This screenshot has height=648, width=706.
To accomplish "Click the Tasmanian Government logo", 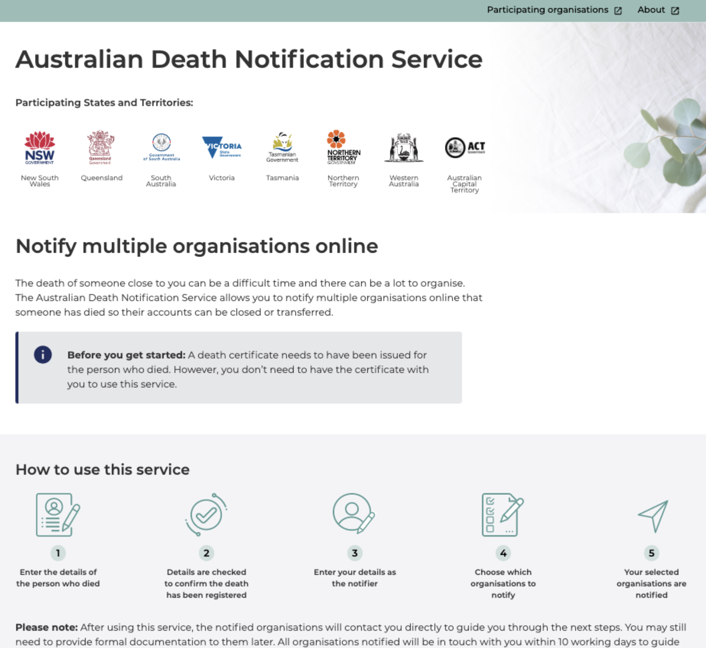I will coord(282,147).
